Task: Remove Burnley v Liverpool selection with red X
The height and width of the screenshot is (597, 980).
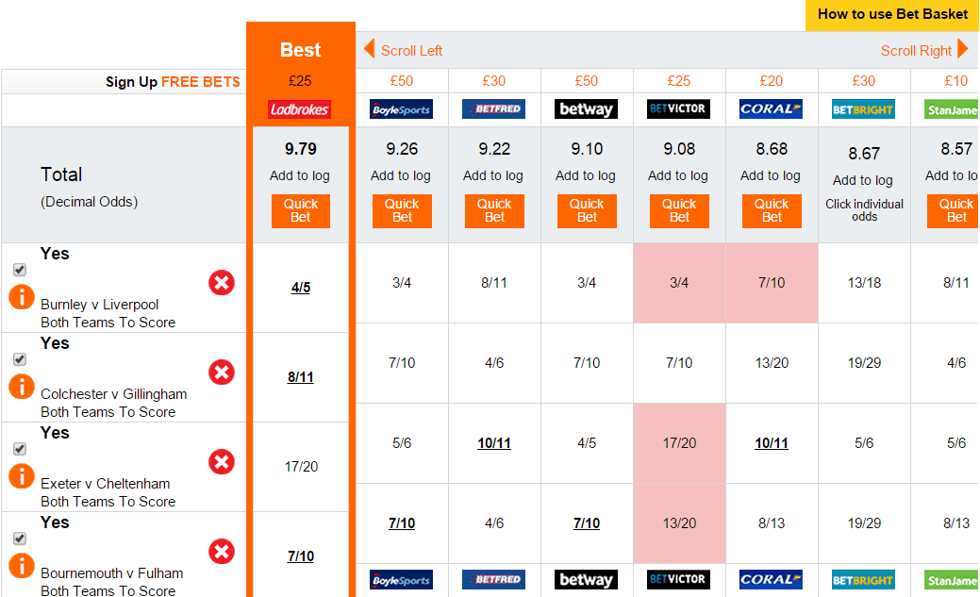Action: coord(222,283)
